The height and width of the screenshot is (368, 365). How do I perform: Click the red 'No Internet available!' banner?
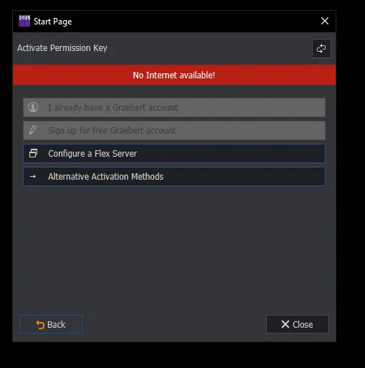(174, 75)
